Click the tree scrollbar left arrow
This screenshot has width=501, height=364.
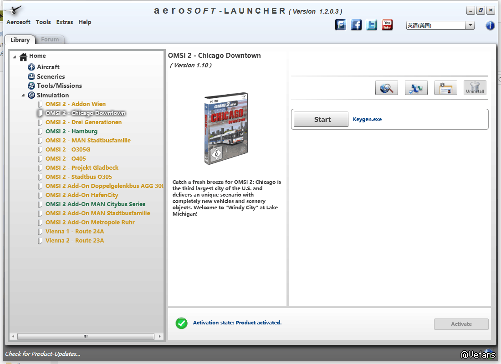coord(13,336)
